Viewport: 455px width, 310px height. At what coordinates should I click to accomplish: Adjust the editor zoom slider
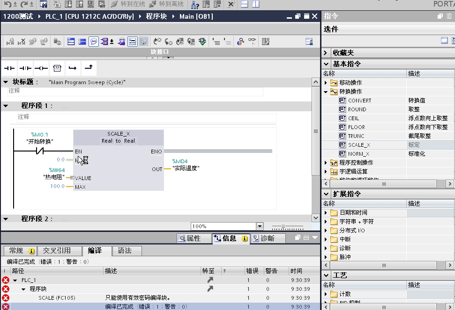[x=283, y=227]
